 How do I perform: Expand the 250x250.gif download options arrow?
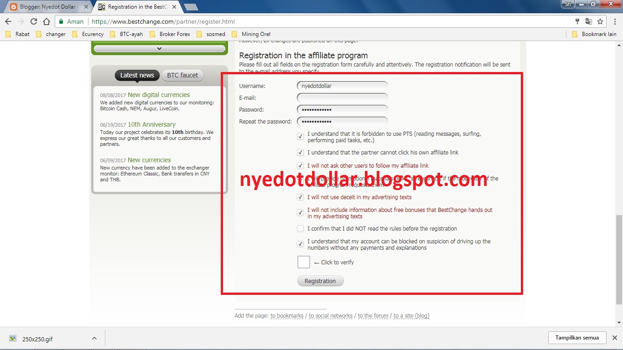click(94, 338)
